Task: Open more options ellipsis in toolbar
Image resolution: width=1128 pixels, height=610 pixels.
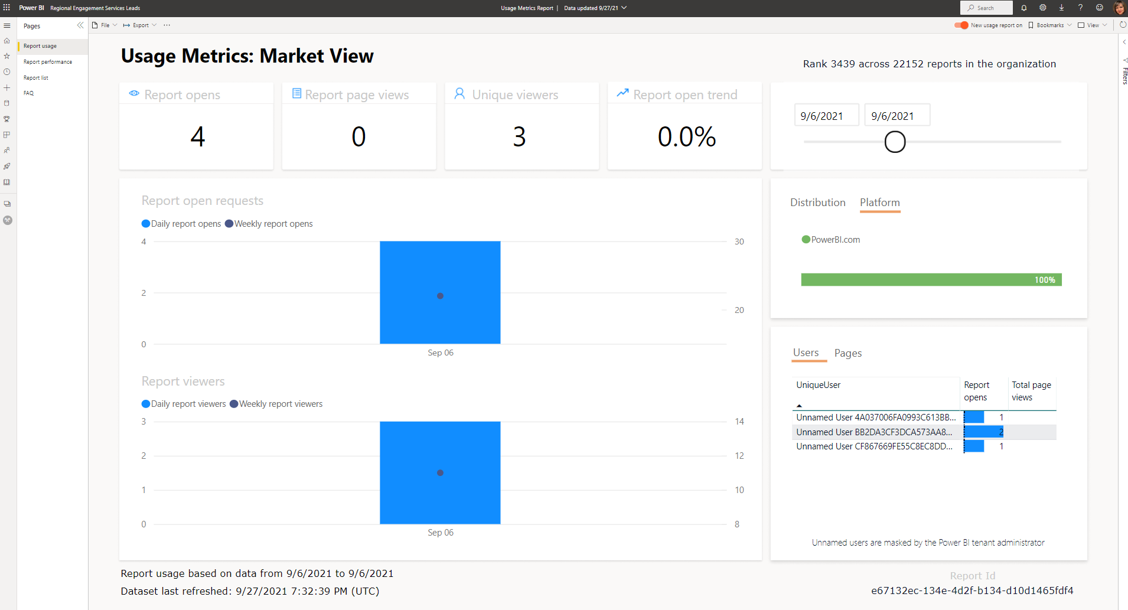Action: tap(167, 25)
